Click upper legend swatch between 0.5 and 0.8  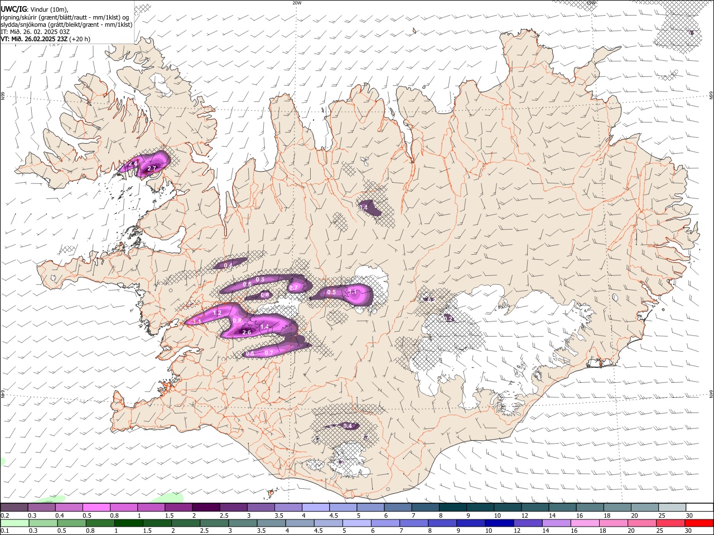click(x=96, y=508)
